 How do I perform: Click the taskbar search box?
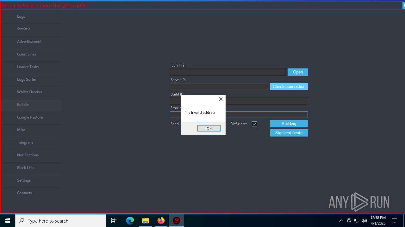(x=61, y=221)
